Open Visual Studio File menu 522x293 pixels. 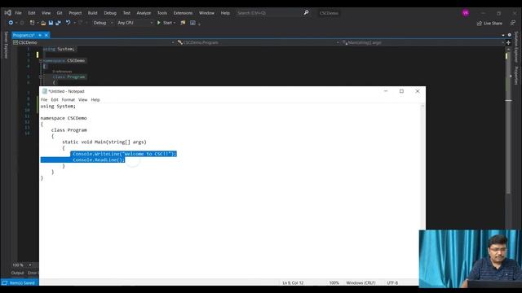(18, 13)
